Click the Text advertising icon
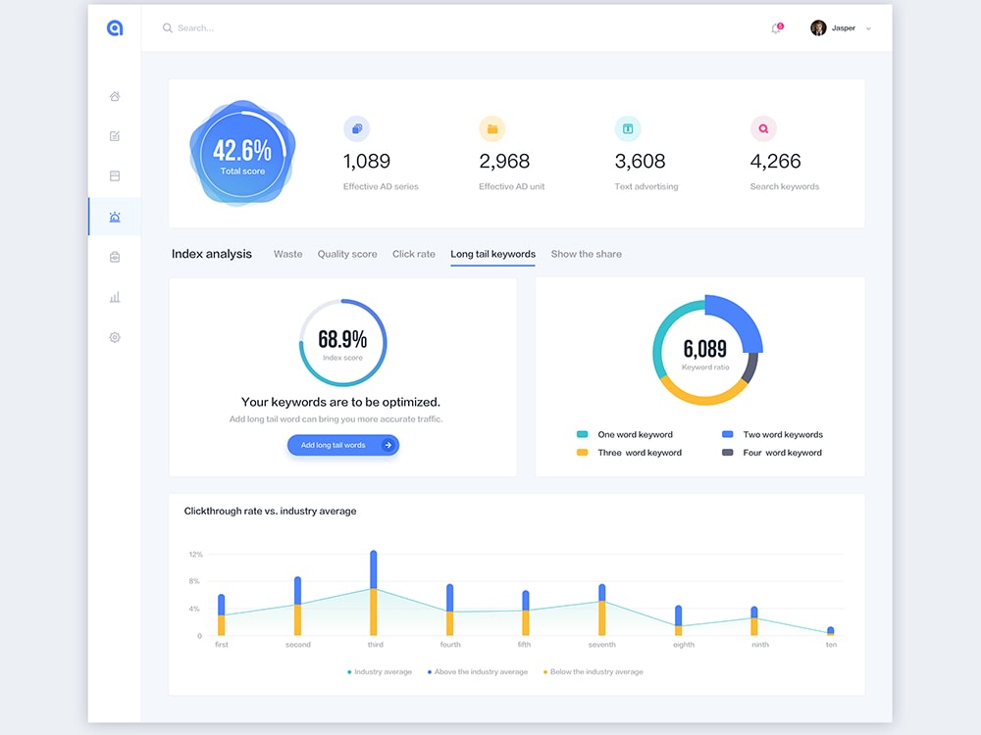The image size is (981, 735). [x=628, y=128]
